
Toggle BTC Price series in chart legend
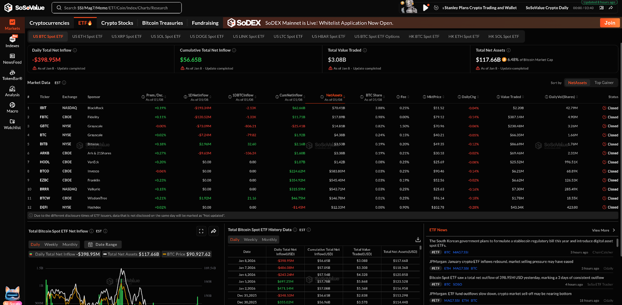tap(186, 254)
